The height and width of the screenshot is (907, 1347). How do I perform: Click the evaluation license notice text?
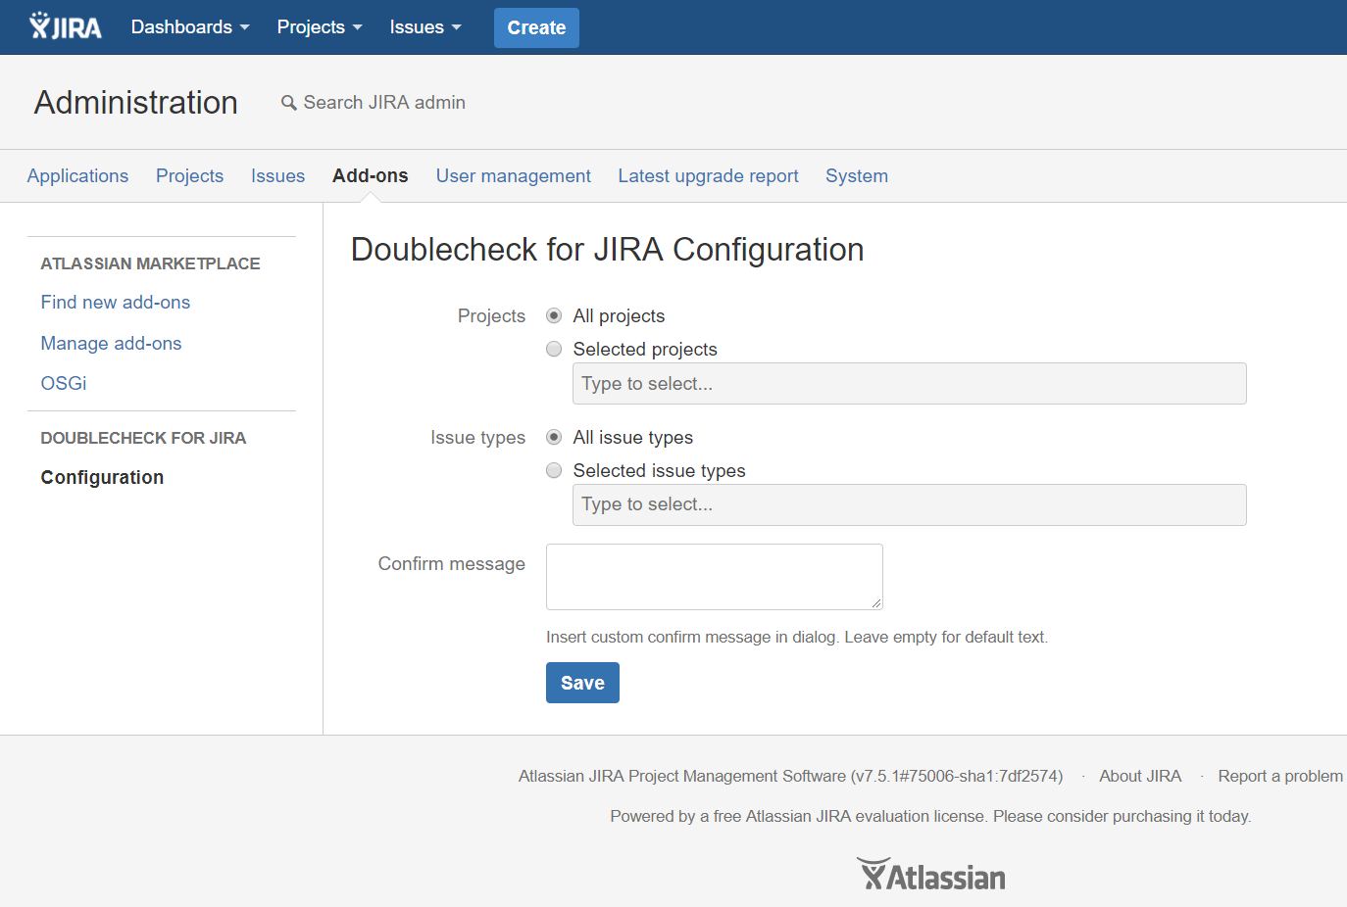(930, 817)
